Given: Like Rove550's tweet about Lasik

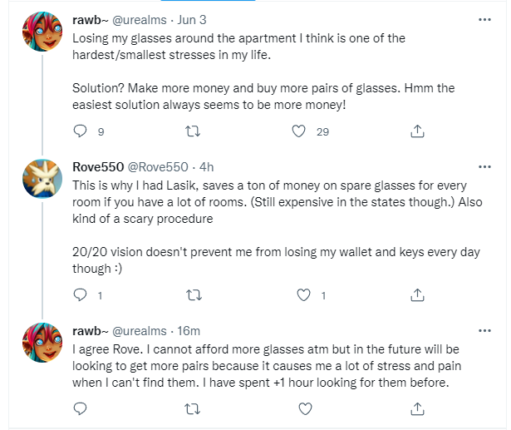Looking at the screenshot, I should pos(303,295).
